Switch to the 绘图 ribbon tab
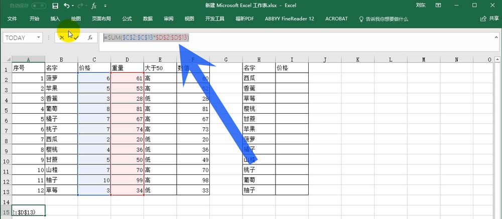Screen dimensions: 502x219 pyautogui.click(x=76, y=19)
